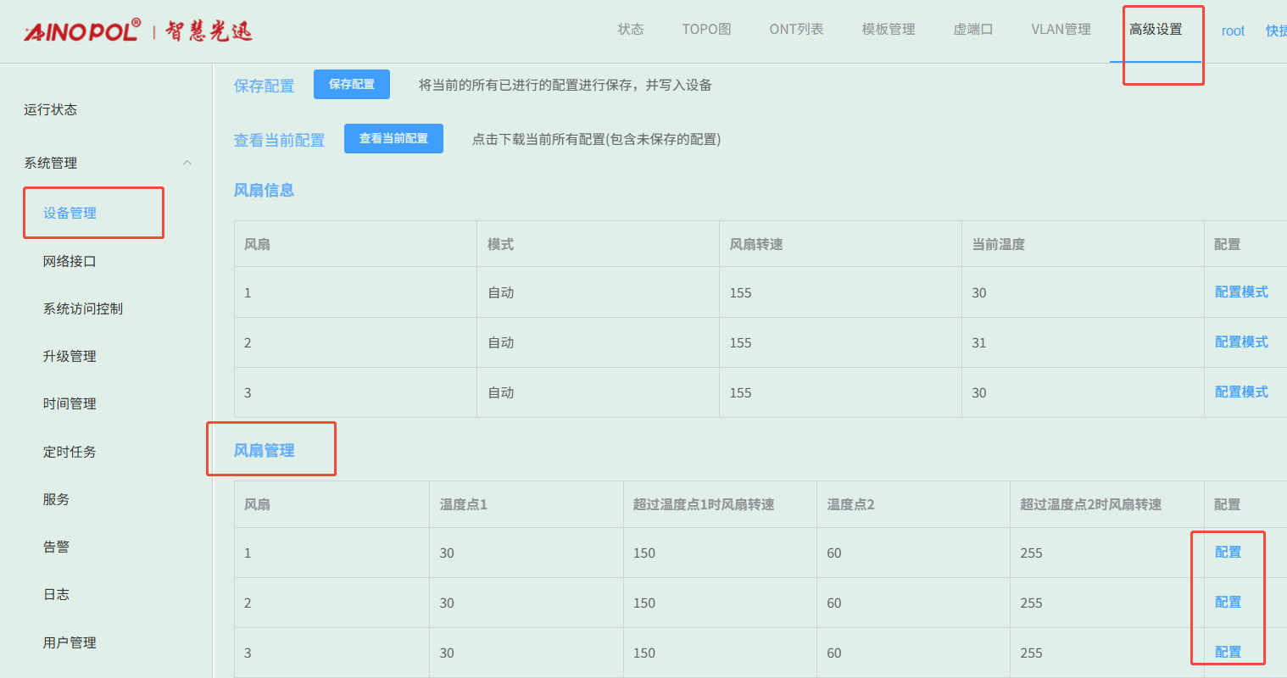Screen dimensions: 1287x678
Task: Click 配置模式 for fan 1
Action: [1240, 292]
